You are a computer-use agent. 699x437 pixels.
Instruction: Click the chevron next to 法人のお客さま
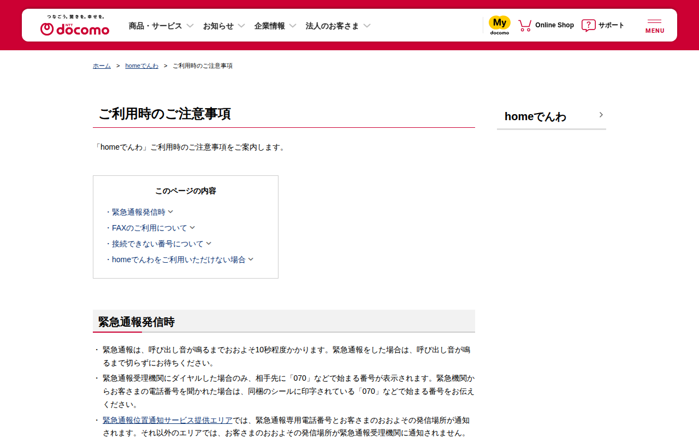(x=367, y=26)
